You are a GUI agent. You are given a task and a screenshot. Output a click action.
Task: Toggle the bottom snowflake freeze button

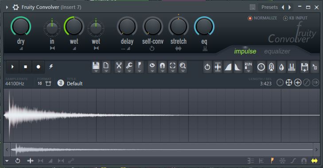(282, 160)
